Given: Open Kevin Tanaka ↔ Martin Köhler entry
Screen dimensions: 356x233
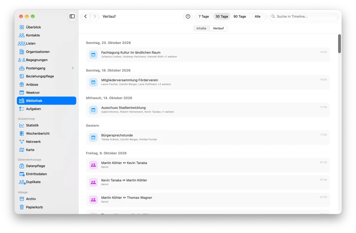Looking at the screenshot, I should click(208, 182).
